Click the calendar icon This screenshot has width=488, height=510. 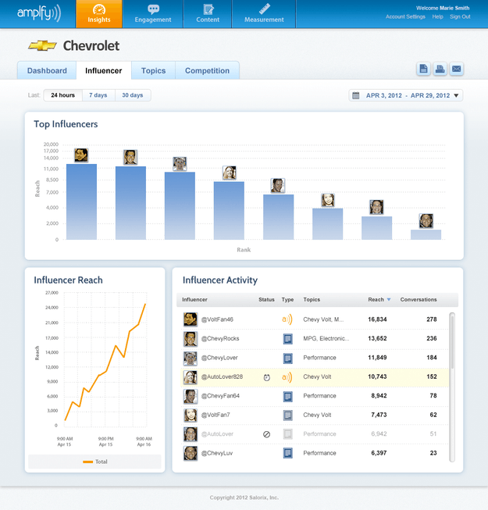tap(356, 95)
